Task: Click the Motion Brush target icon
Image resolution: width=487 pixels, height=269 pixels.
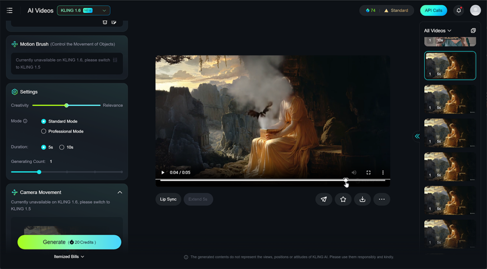Action: pyautogui.click(x=14, y=44)
